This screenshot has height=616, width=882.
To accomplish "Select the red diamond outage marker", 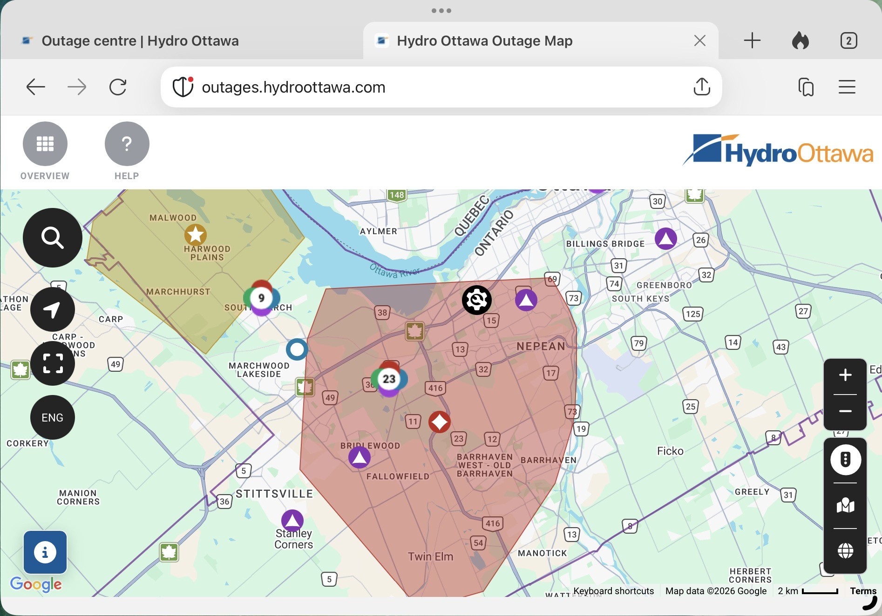I will (439, 422).
